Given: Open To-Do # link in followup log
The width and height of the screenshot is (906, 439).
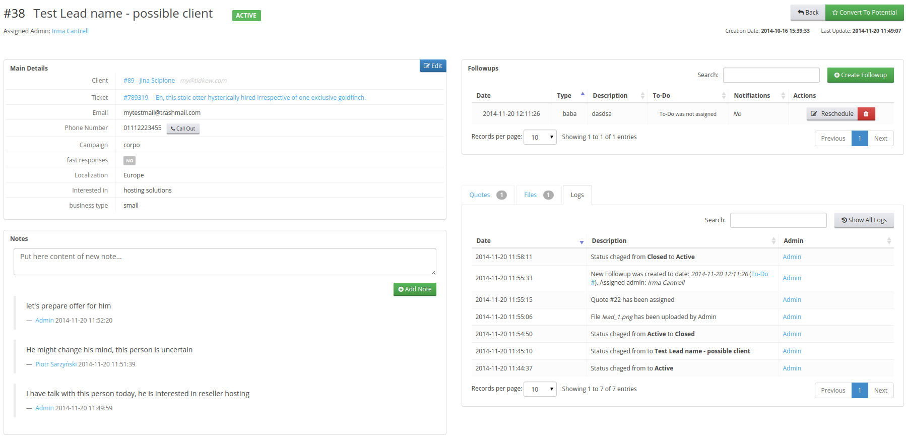Looking at the screenshot, I should pos(759,274).
